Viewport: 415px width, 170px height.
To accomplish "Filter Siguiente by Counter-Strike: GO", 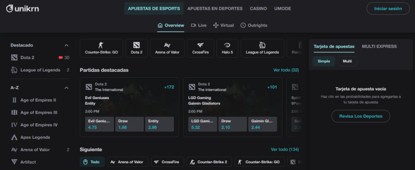I will click(259, 162).
